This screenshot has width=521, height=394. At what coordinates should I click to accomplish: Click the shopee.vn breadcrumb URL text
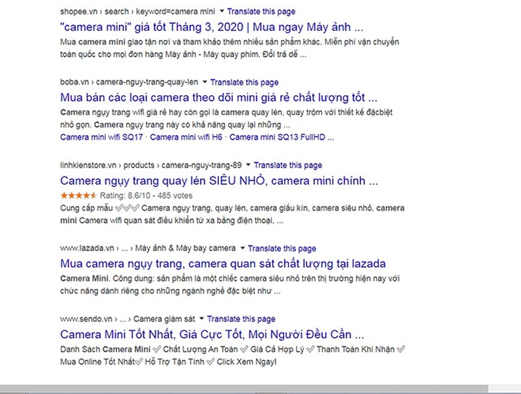point(137,12)
